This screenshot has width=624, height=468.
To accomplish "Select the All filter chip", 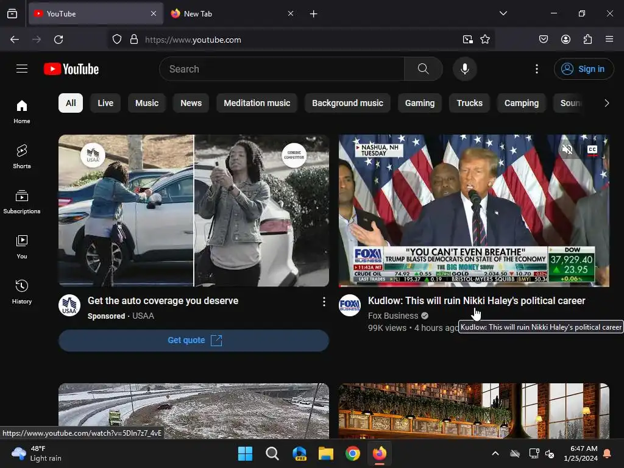I will (x=71, y=103).
